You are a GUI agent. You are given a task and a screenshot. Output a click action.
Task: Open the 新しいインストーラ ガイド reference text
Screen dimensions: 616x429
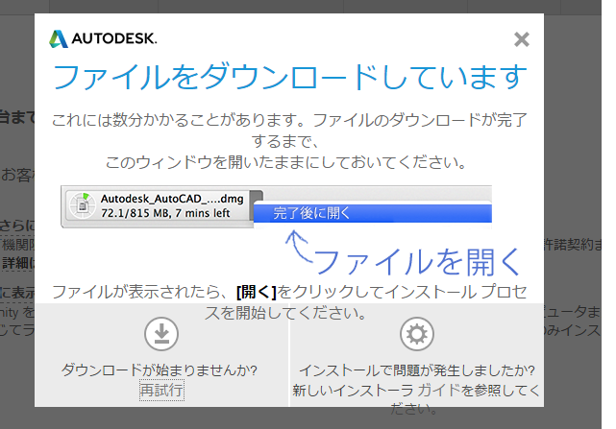(416, 399)
